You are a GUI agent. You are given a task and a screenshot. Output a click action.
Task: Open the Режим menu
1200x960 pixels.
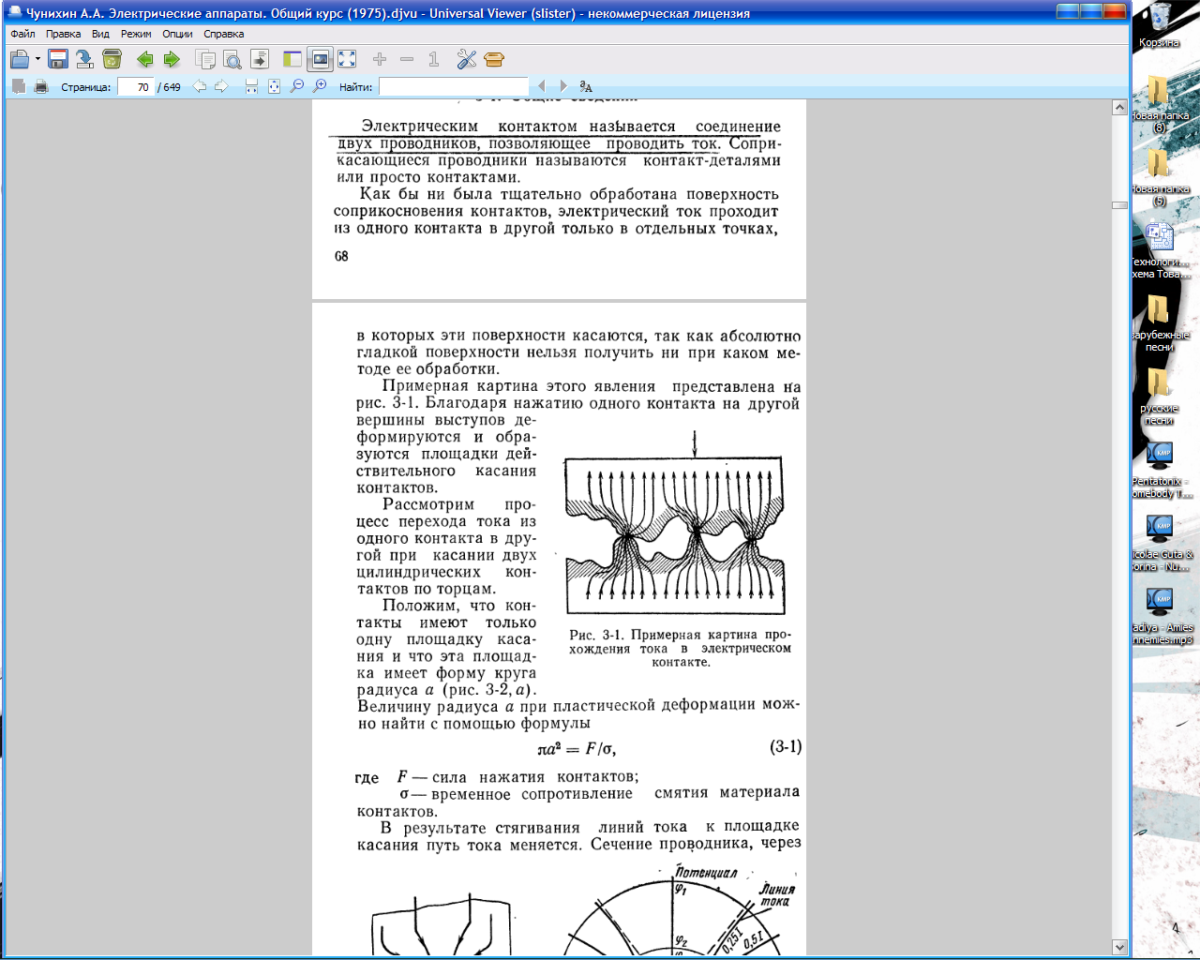click(x=136, y=34)
